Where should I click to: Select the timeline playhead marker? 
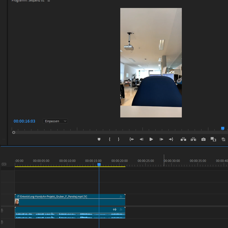99,164
